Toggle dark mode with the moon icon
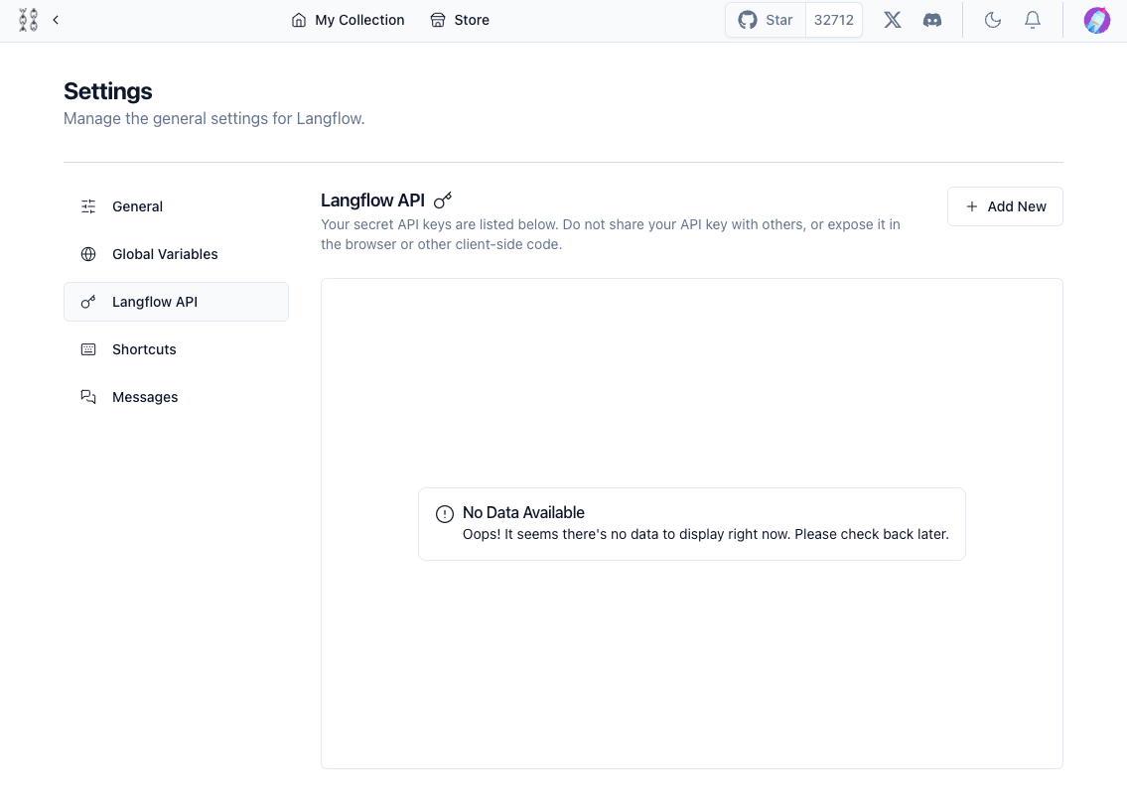This screenshot has width=1127, height=801. (x=993, y=20)
